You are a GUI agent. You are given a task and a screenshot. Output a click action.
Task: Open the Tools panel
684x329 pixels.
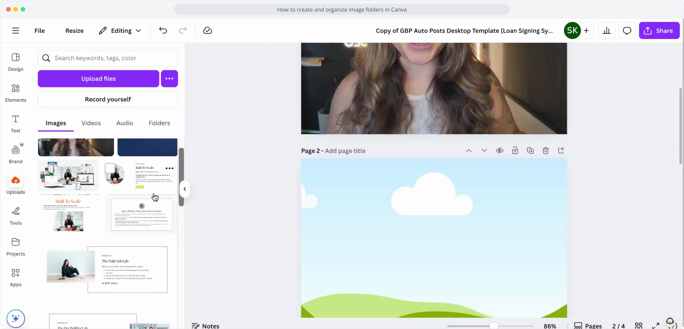pyautogui.click(x=16, y=216)
